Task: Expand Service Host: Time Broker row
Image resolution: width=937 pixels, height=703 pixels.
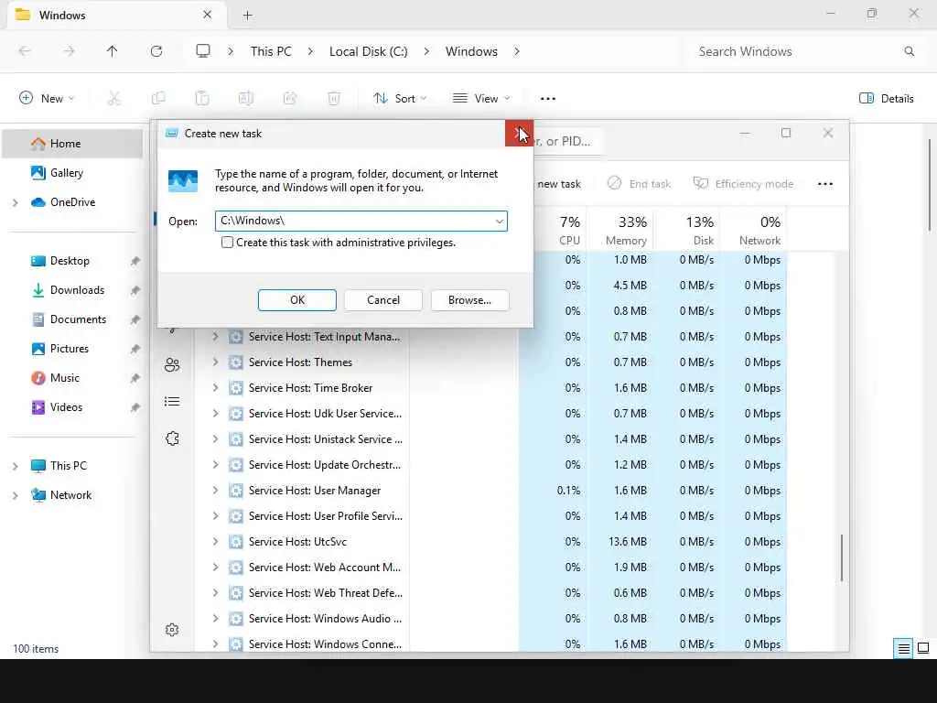Action: [x=215, y=388]
